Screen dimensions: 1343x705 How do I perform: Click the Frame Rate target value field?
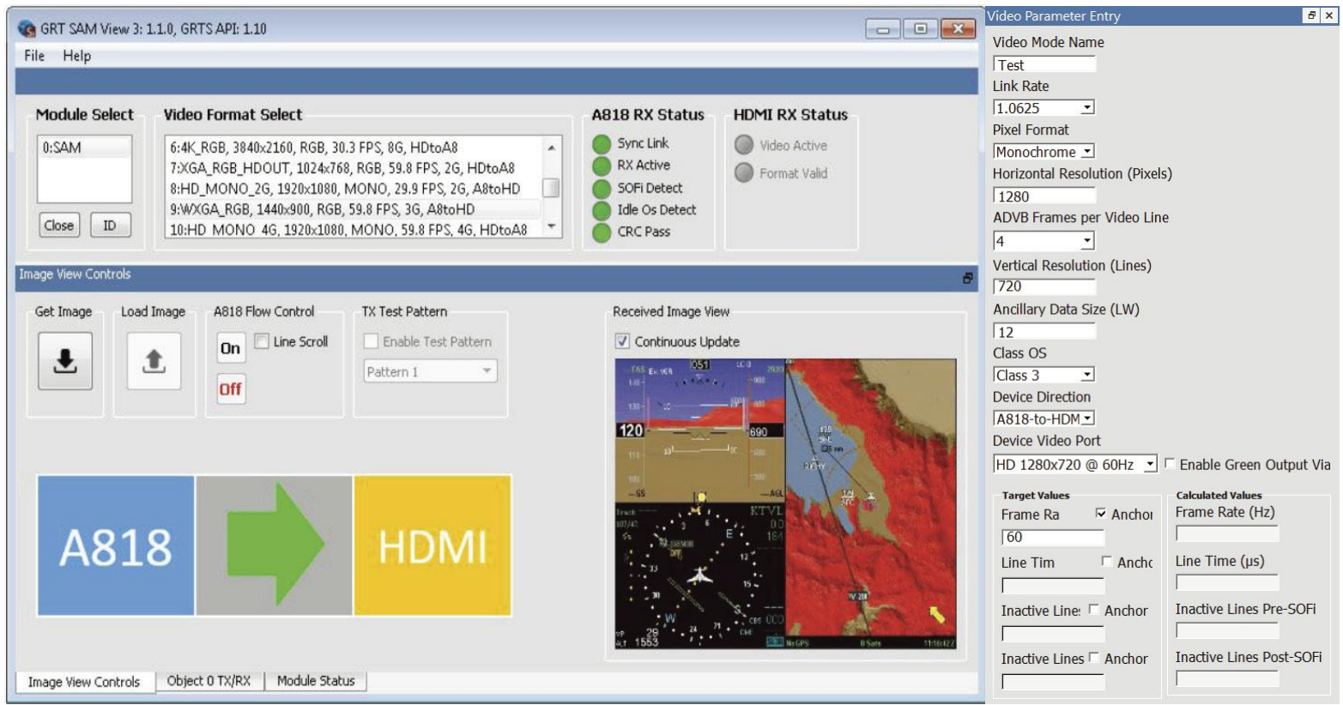pos(1053,538)
